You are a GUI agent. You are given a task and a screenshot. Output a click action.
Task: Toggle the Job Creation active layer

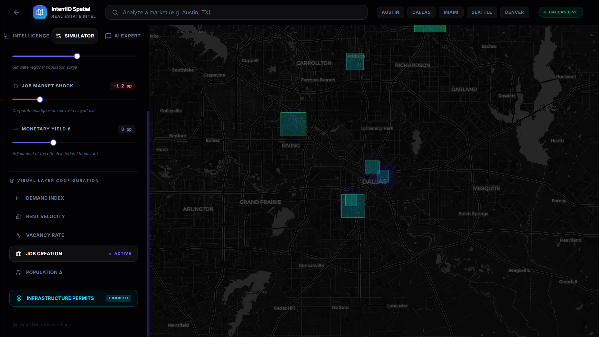point(73,254)
